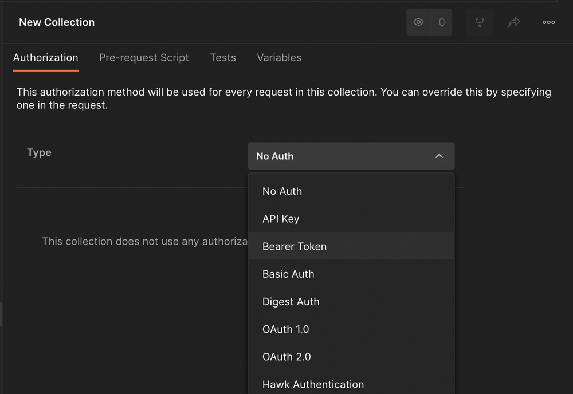Watch the collection using the eye icon

(x=418, y=22)
